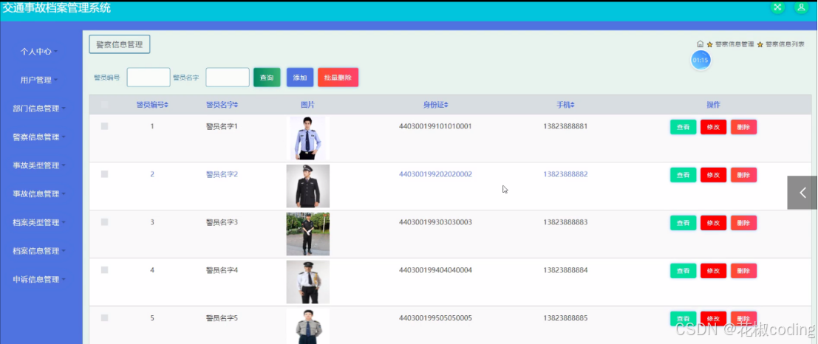
Task: Click the fullscreen toggle icon in header
Action: 778,7
